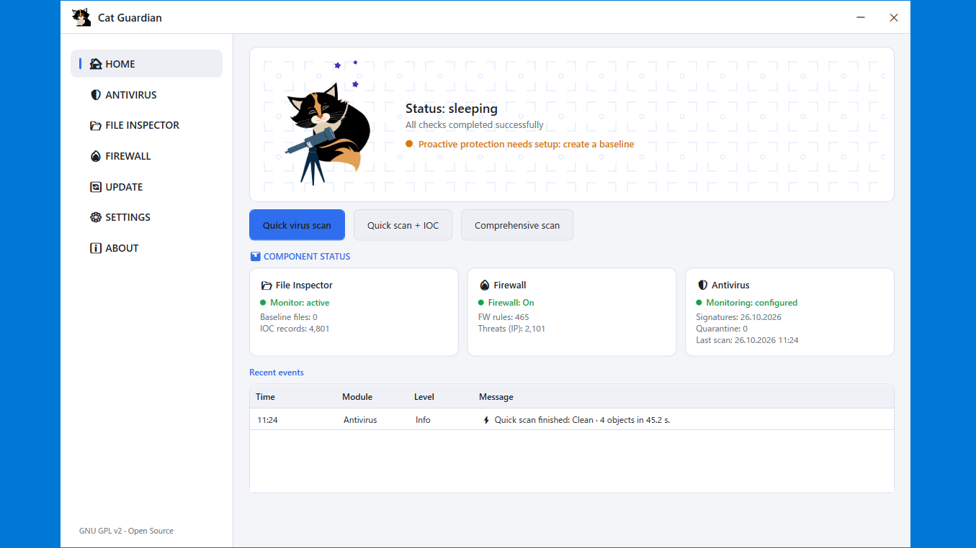
Task: Click 'IOC records: 4,801' text
Action: pyautogui.click(x=295, y=329)
